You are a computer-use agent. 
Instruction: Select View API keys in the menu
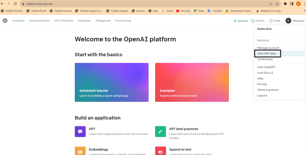pyautogui.click(x=267, y=53)
